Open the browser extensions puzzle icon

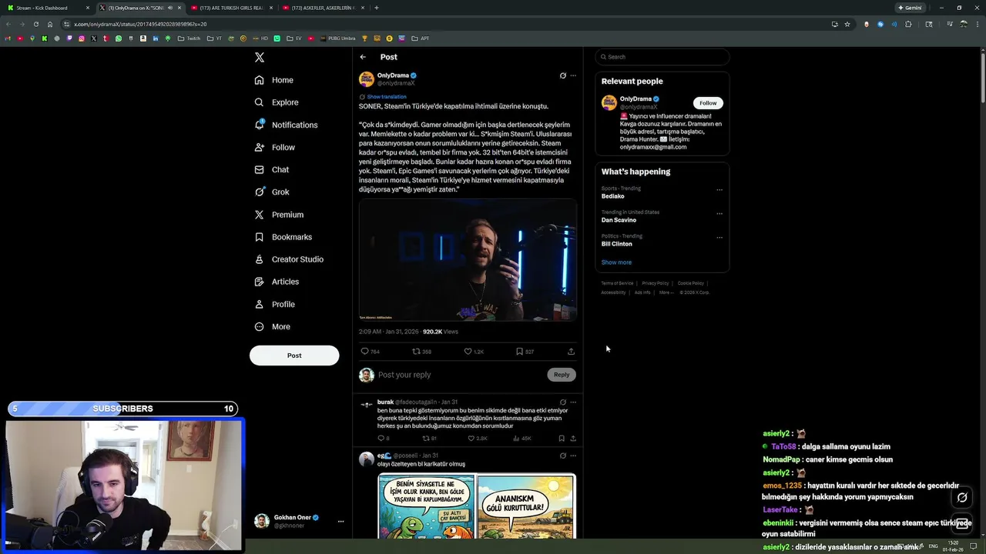pyautogui.click(x=908, y=24)
